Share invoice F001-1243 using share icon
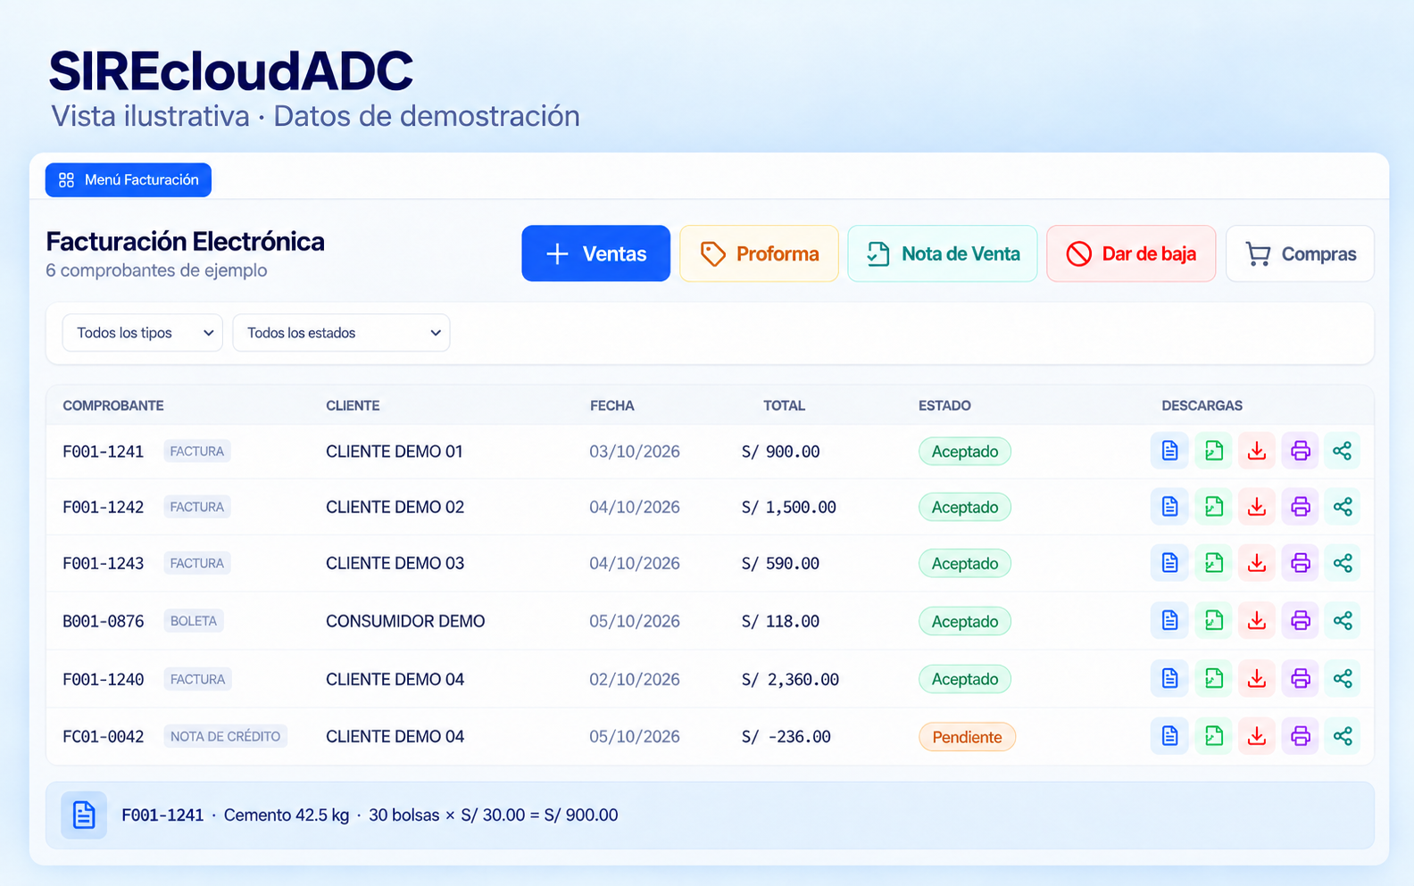The height and width of the screenshot is (886, 1414). click(x=1343, y=563)
